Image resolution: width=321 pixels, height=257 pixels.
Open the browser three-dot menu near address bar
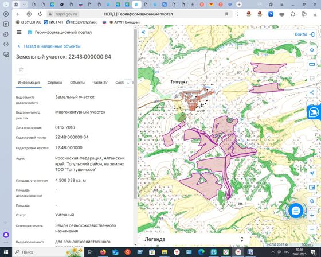coord(237,14)
